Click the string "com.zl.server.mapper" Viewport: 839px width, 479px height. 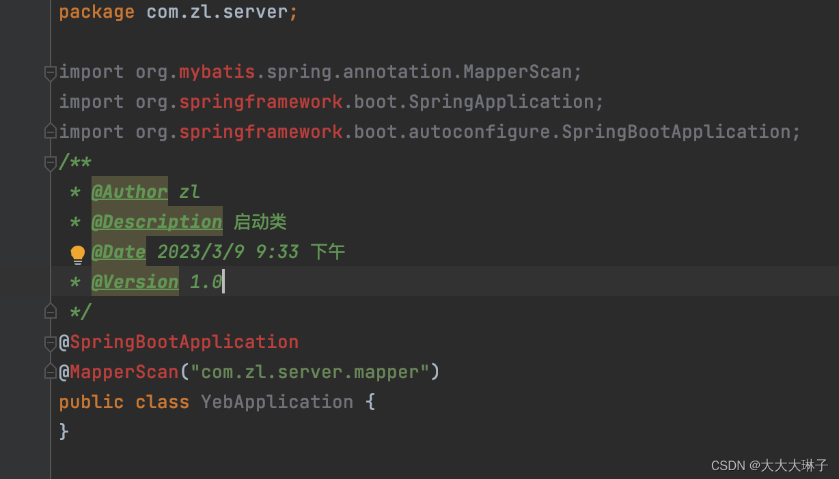(310, 372)
